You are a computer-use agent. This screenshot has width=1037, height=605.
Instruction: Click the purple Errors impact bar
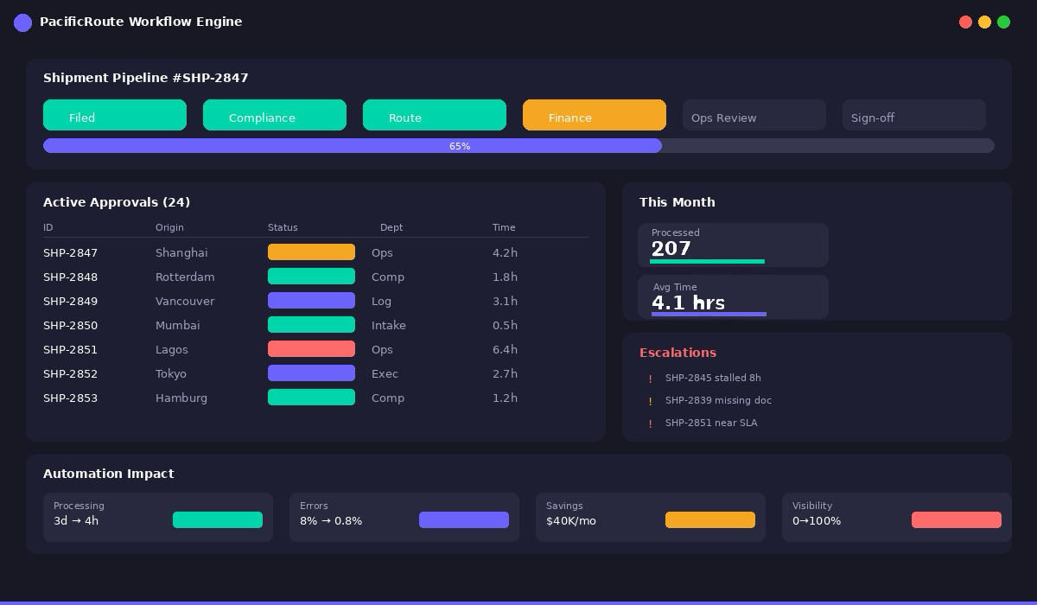(464, 519)
